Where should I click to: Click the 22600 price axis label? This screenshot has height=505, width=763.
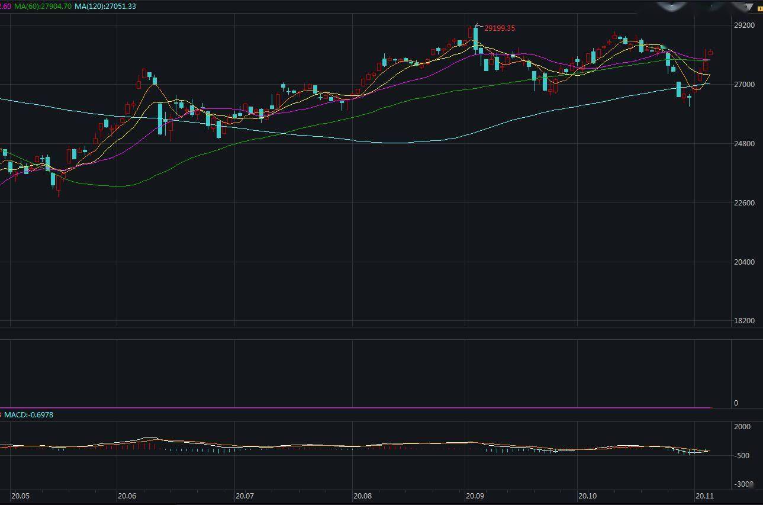pos(744,203)
